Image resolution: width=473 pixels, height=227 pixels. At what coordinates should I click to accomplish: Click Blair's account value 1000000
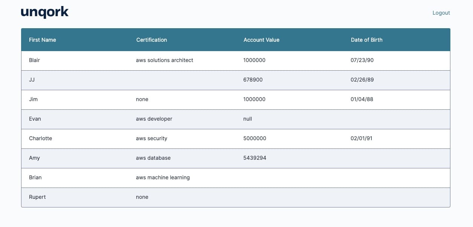(x=254, y=60)
